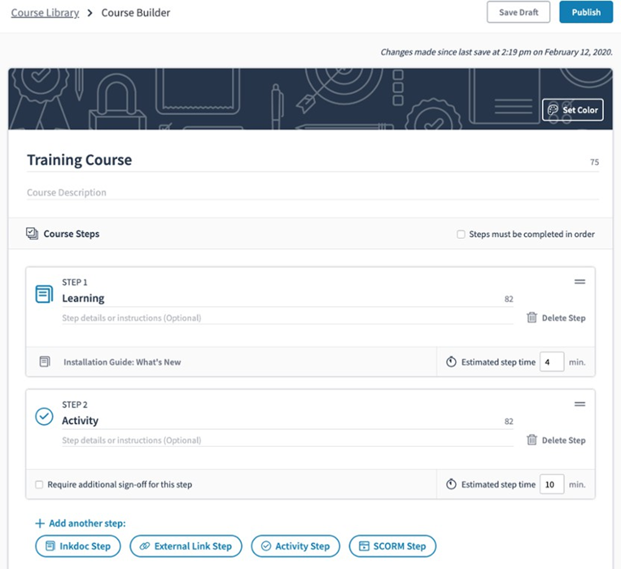Click the Step 2 activity checkmark icon
The height and width of the screenshot is (569, 621).
44,416
